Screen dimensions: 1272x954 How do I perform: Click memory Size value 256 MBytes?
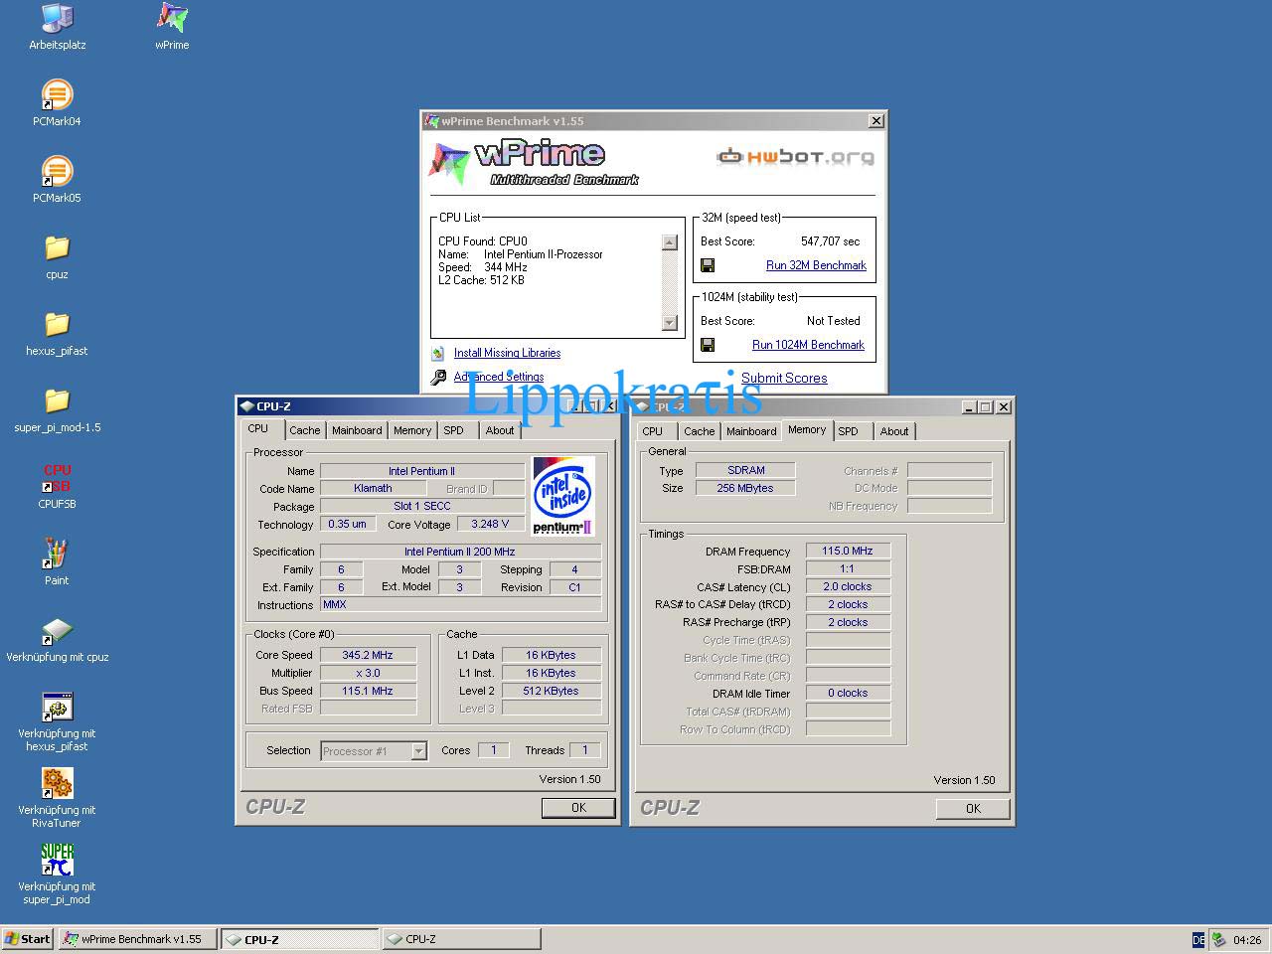[745, 488]
